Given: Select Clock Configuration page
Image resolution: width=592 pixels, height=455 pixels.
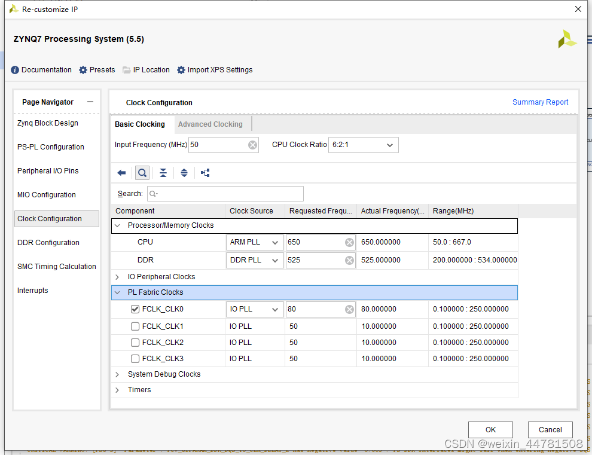Looking at the screenshot, I should coord(57,219).
